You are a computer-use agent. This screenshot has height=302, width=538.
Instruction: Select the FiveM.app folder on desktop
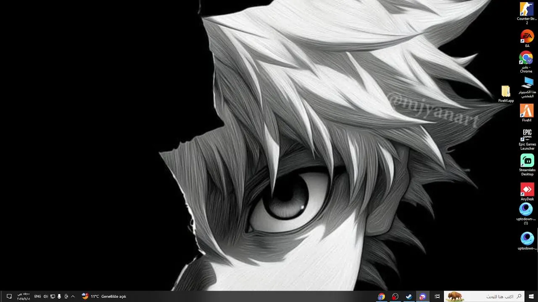click(506, 94)
